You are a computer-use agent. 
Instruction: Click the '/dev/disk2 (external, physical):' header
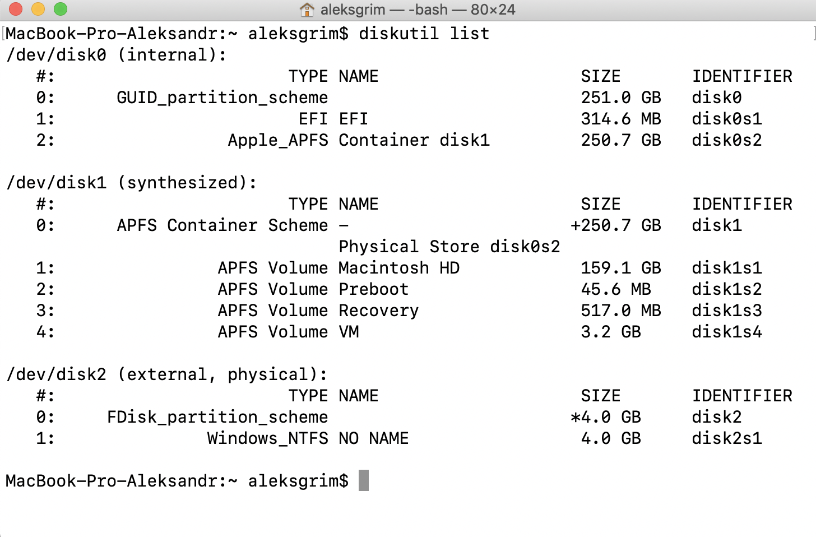[166, 374]
